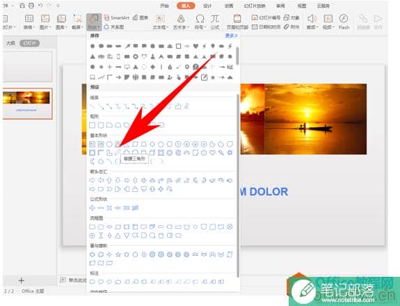400x306 pixels.
Task: Select the multiply sign equation shape
Action: 109,208
